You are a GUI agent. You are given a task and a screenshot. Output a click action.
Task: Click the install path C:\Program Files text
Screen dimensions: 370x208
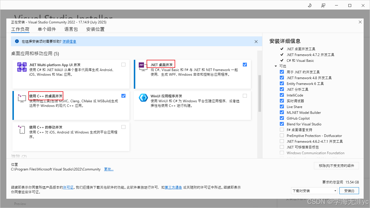click(x=56, y=169)
